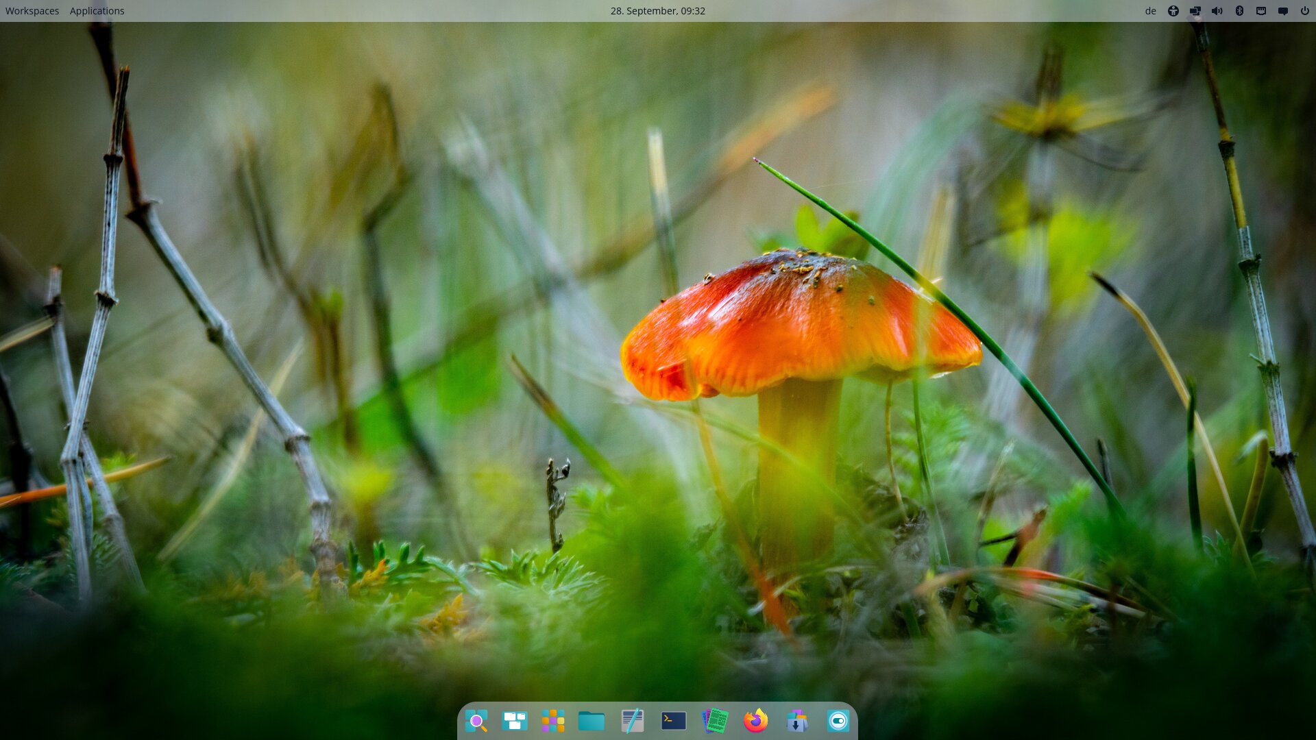This screenshot has height=740, width=1316.
Task: Open the notifications applet
Action: 1283,11
